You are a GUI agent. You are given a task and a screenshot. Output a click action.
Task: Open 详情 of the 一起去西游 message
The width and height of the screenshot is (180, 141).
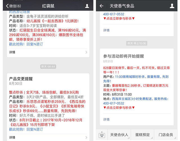[x=48, y=52]
